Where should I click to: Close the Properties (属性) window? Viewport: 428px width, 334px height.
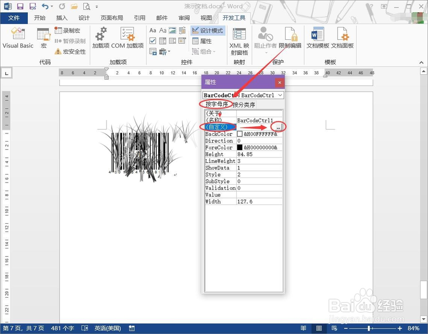279,83
